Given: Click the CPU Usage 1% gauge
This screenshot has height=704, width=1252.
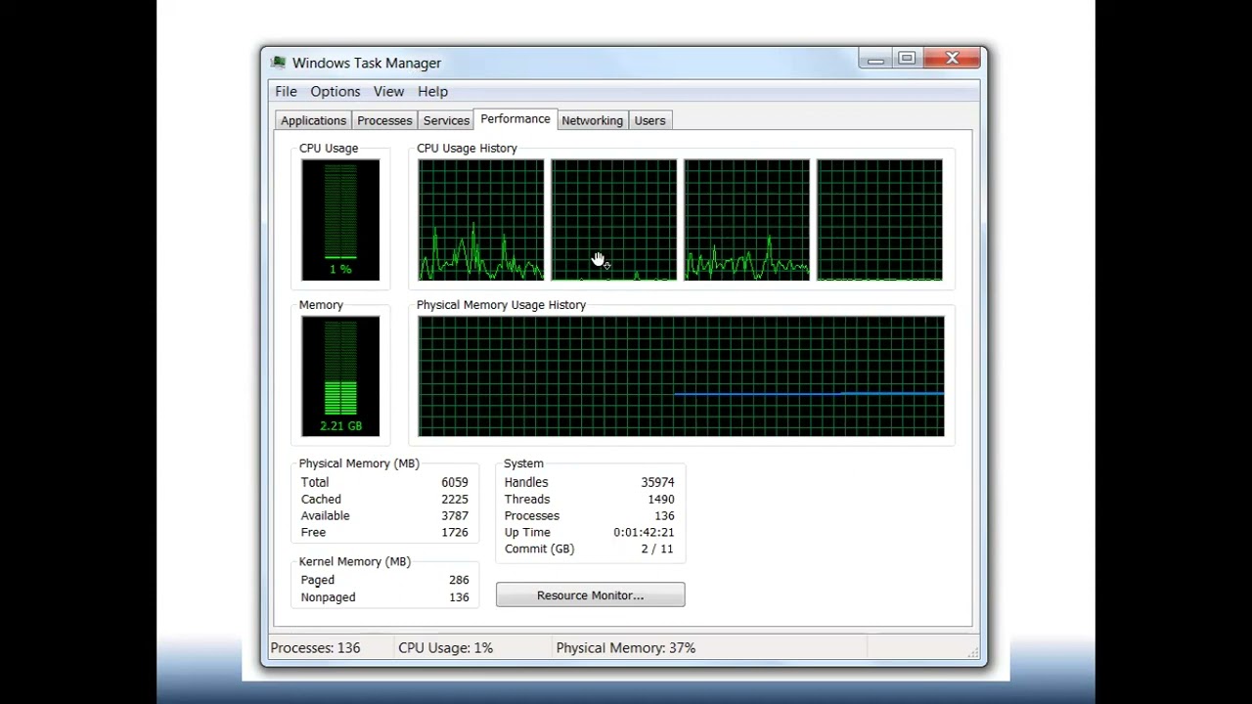Looking at the screenshot, I should pos(340,220).
